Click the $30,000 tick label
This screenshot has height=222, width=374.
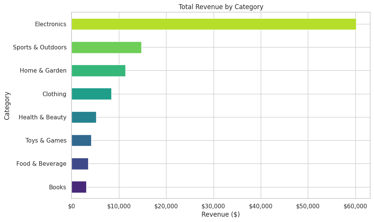coord(214,206)
